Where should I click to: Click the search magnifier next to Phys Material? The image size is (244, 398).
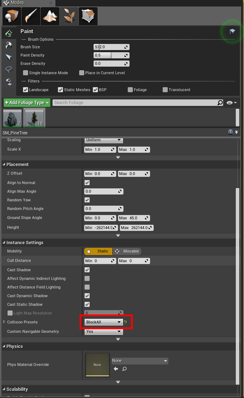pyautogui.click(x=124, y=369)
